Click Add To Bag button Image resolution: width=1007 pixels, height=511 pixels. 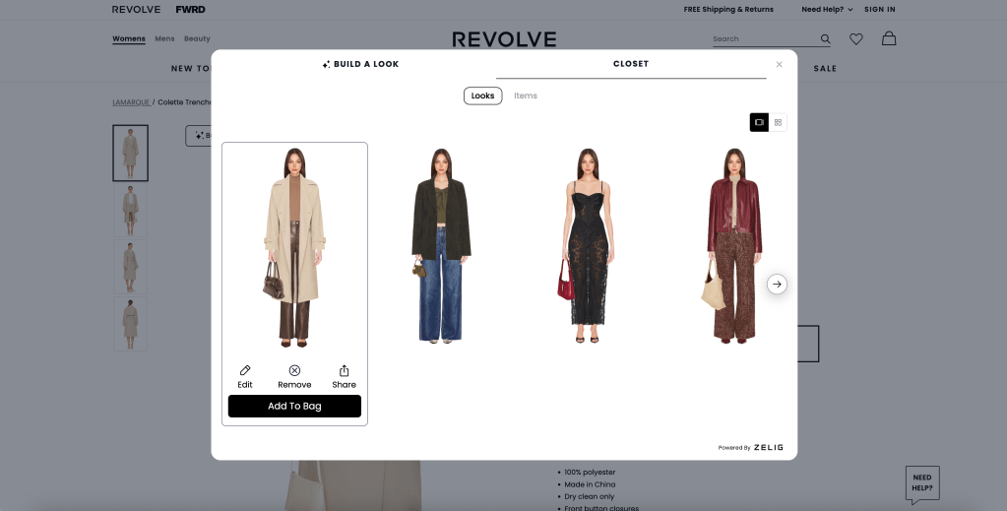[294, 407]
